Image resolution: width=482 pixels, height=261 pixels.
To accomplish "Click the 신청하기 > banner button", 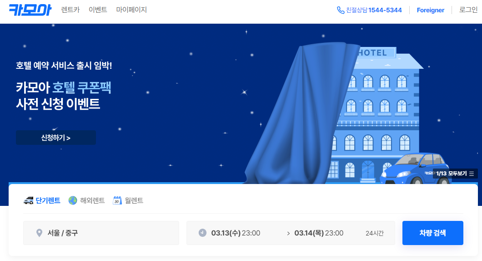I will [56, 138].
